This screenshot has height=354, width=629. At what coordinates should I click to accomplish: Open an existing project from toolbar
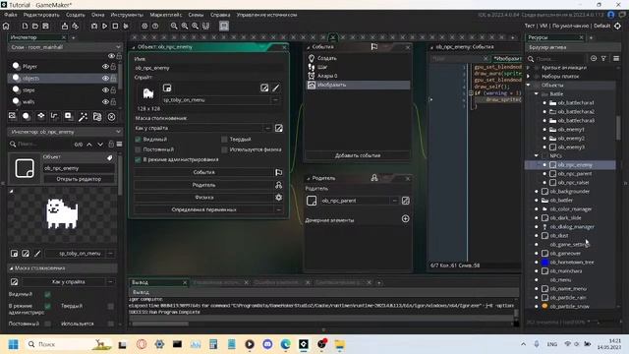35,27
